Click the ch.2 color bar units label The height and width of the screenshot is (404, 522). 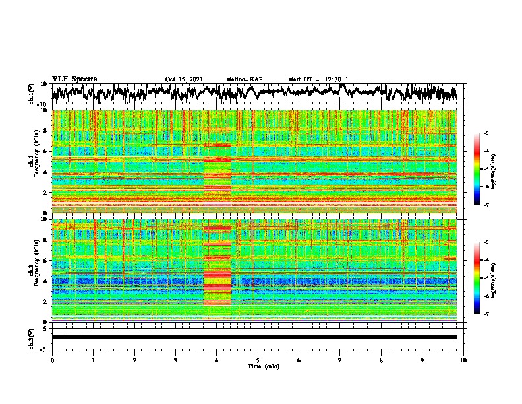494,281
